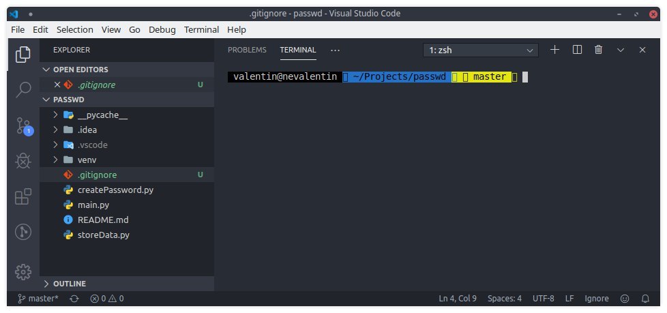Collapse the PASSWD folder section
This screenshot has width=667, height=313.
click(127, 100)
